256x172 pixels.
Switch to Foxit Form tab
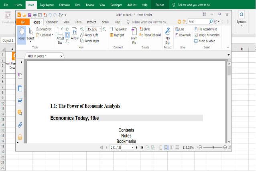[x=78, y=22]
